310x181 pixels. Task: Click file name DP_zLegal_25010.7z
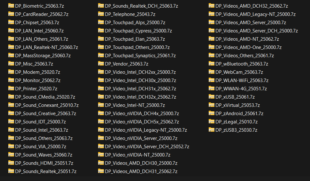(236, 122)
